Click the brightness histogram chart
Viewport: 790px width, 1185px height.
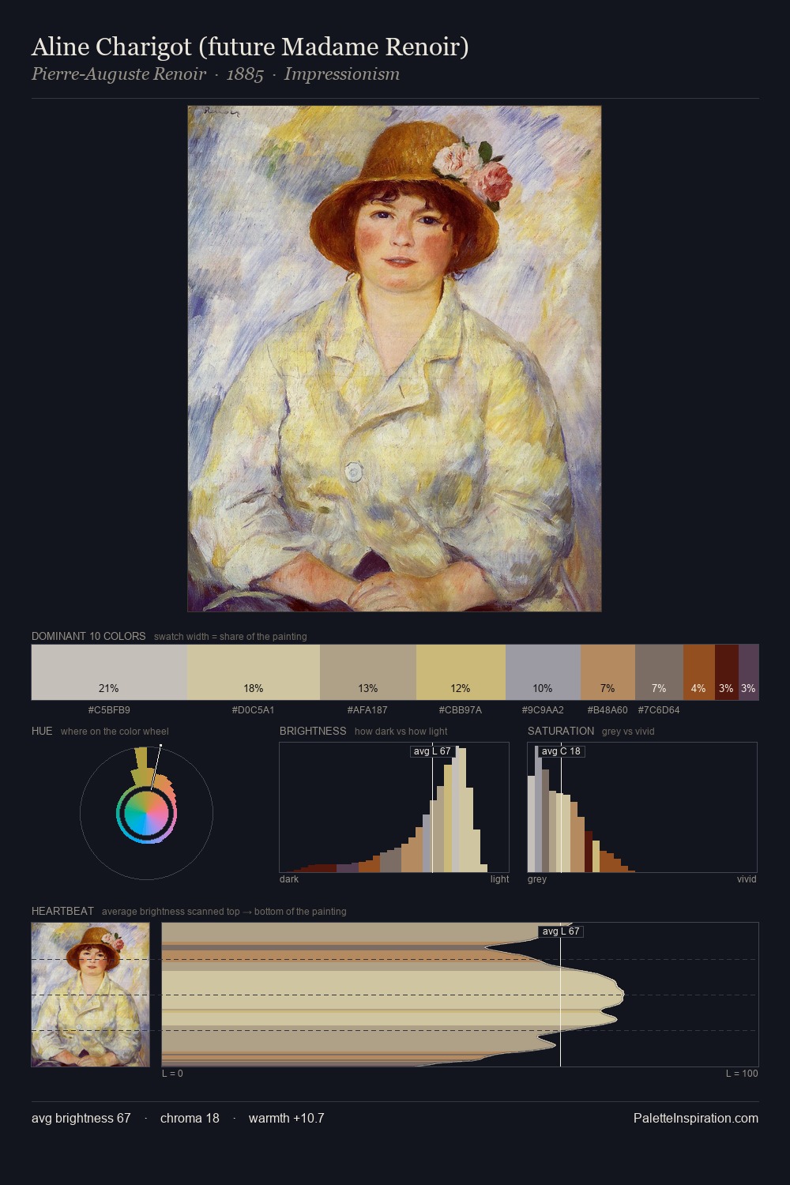(394, 807)
